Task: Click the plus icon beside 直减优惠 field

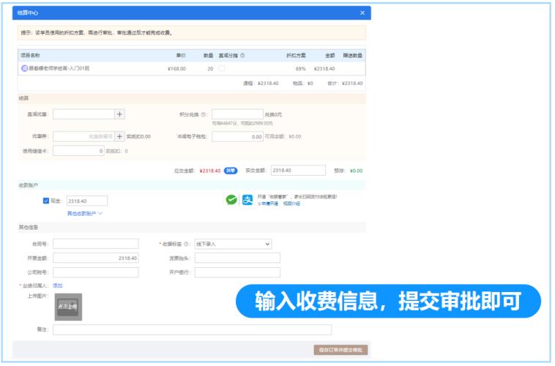Action: (x=120, y=114)
